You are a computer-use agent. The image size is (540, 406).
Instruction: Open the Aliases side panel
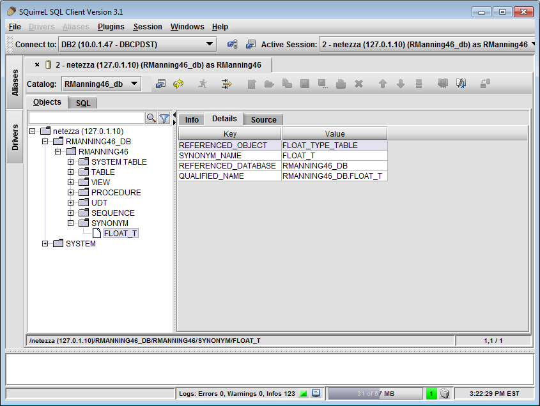[x=15, y=82]
